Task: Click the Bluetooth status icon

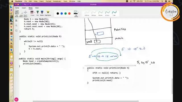Action: coord(131,1)
